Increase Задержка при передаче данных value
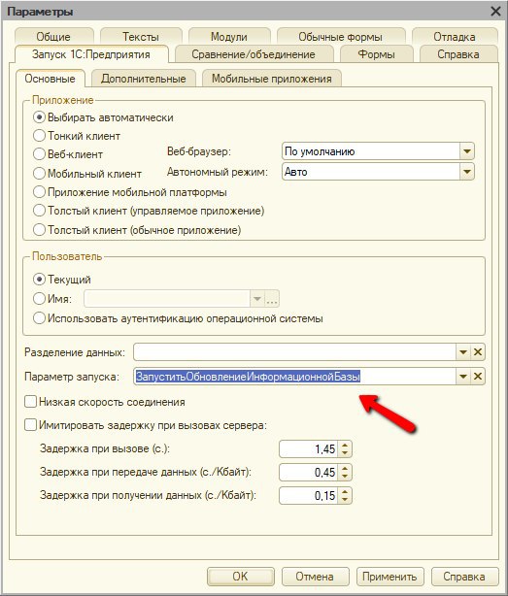This screenshot has width=508, height=596. 345,468
